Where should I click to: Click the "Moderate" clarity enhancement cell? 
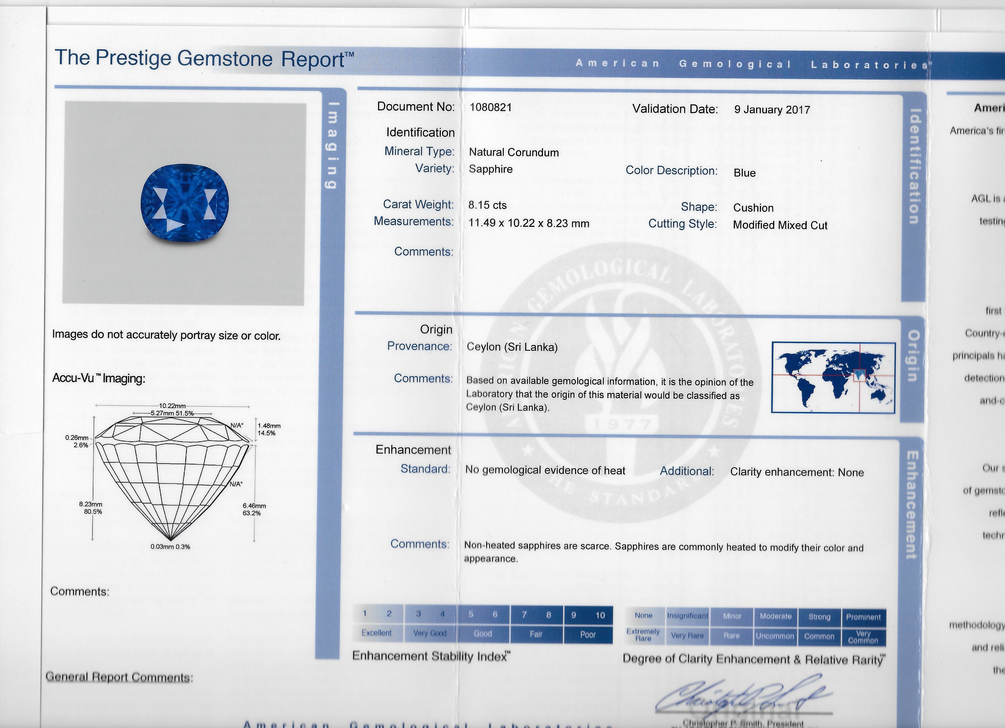[x=775, y=616]
